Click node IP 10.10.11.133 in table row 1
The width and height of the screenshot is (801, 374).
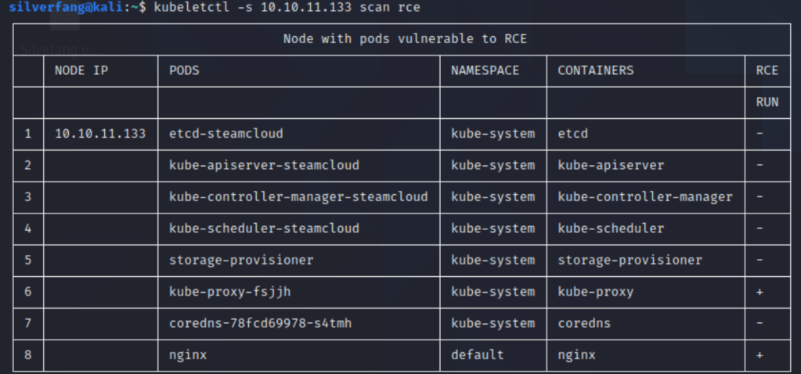[x=100, y=134]
